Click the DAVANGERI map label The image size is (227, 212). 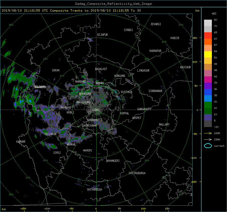pos(113,161)
